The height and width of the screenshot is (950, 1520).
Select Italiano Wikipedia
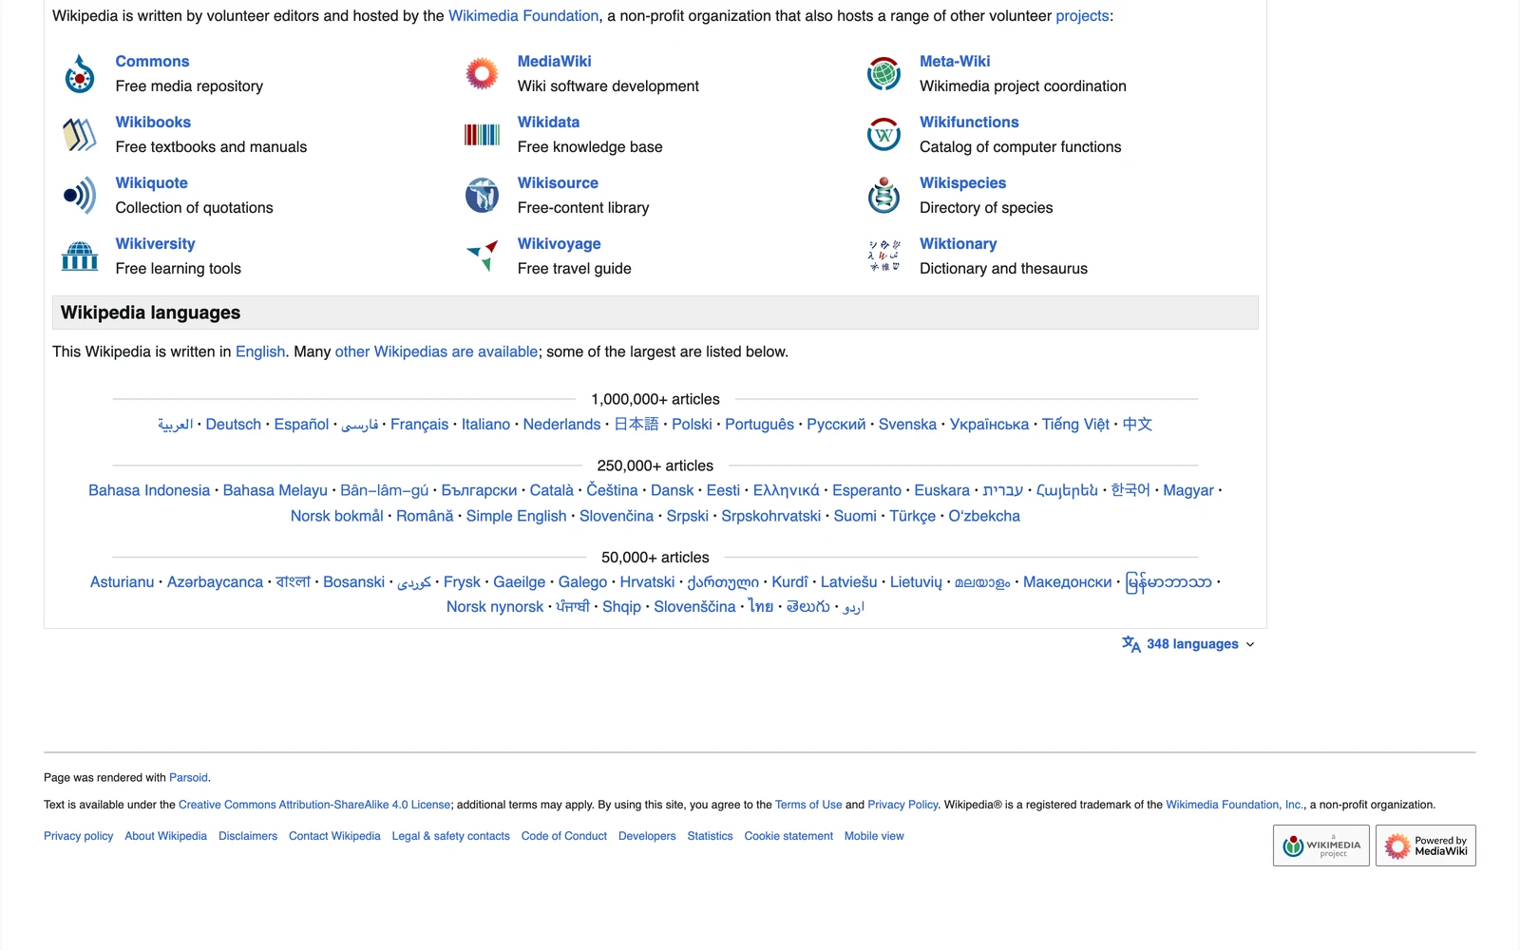(x=485, y=424)
